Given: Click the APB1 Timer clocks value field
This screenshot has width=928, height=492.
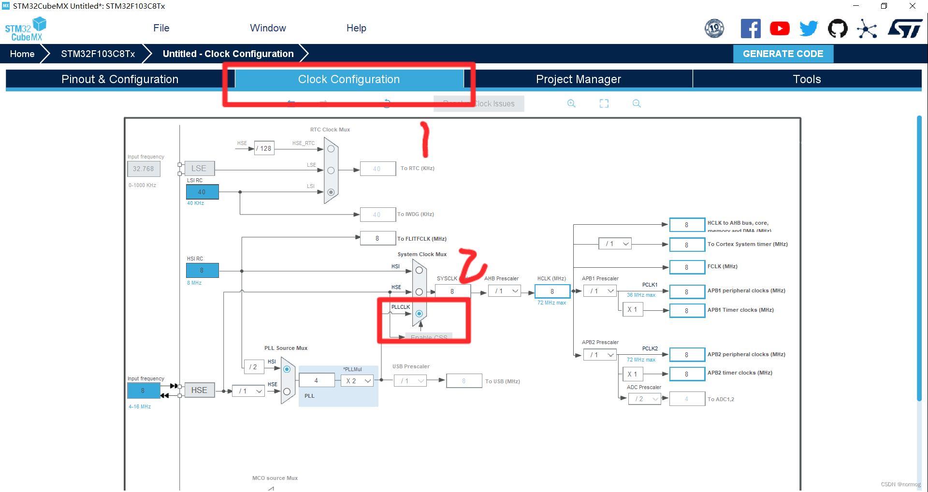Looking at the screenshot, I should click(x=687, y=311).
